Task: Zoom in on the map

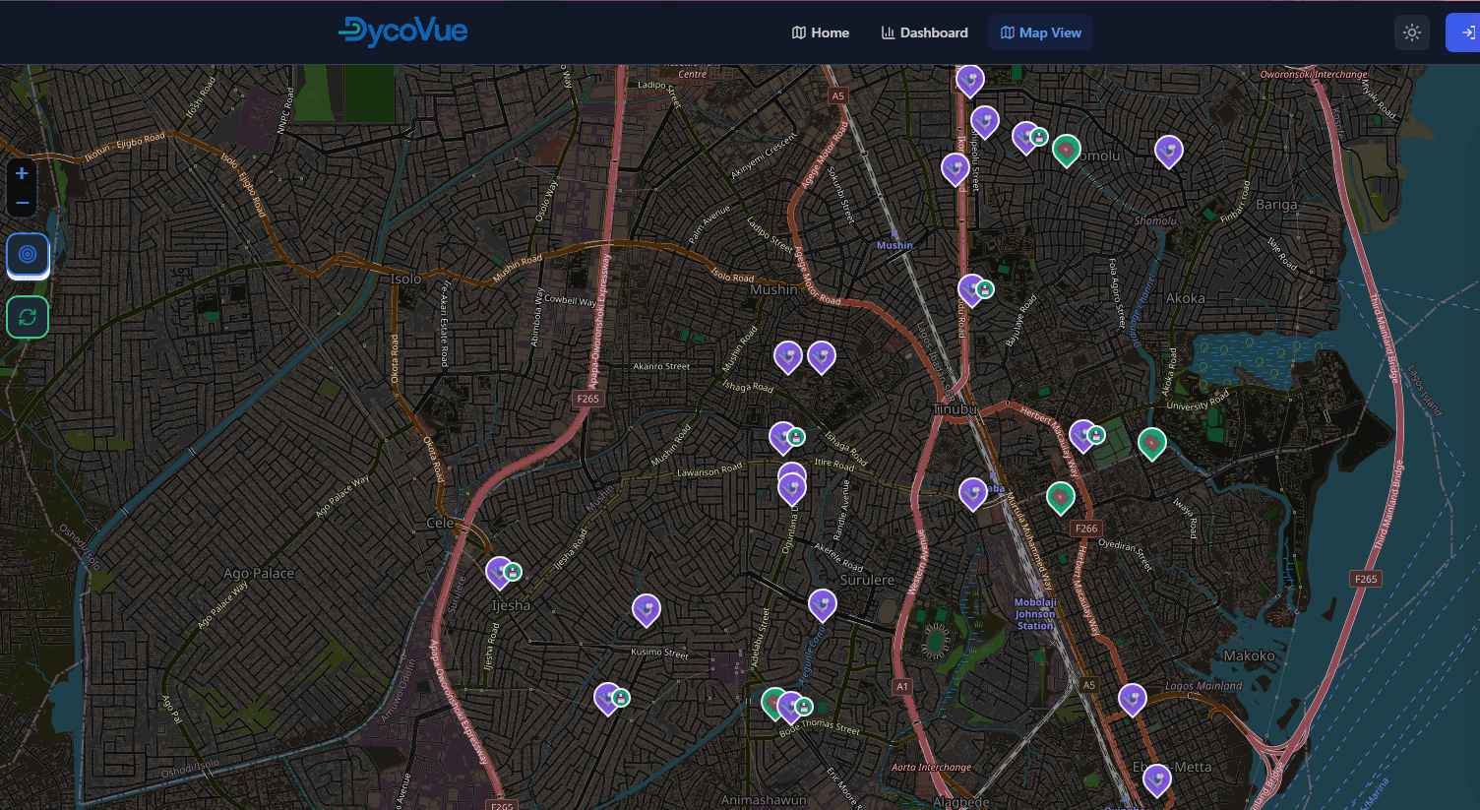Action: 22,173
